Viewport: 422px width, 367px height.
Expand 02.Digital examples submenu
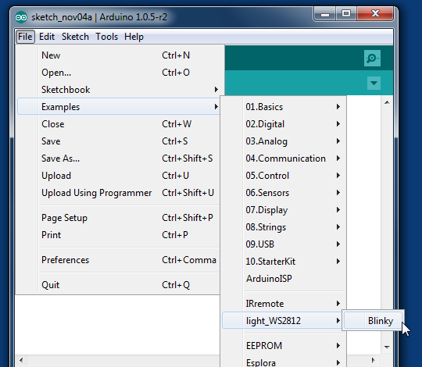pos(284,124)
